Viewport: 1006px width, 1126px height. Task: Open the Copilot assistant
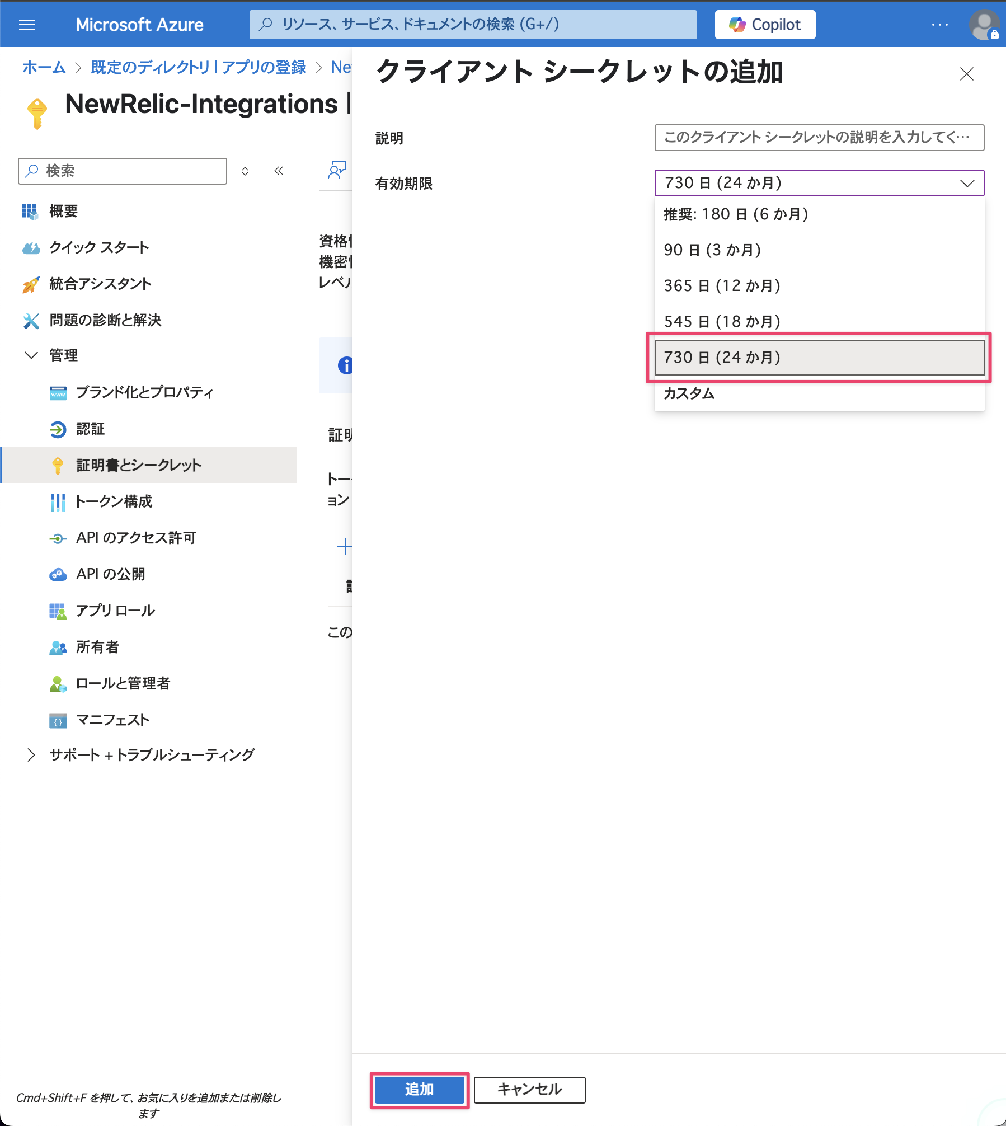pyautogui.click(x=764, y=24)
